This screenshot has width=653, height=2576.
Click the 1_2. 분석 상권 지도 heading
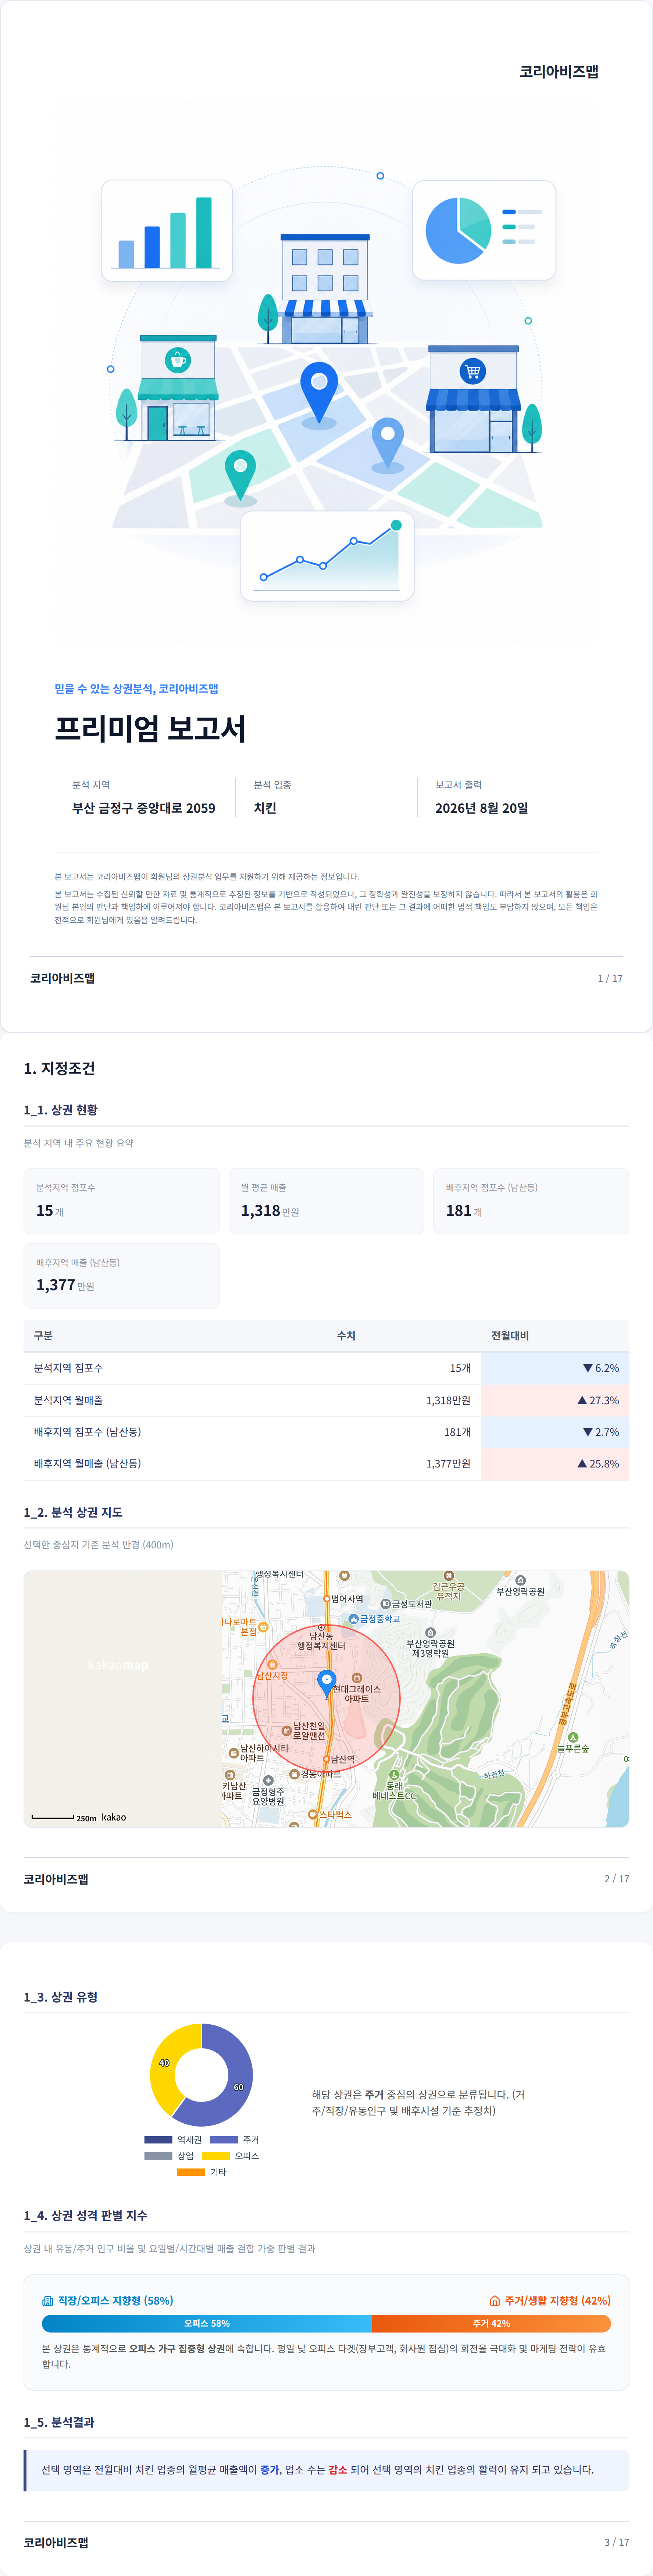[x=73, y=1512]
